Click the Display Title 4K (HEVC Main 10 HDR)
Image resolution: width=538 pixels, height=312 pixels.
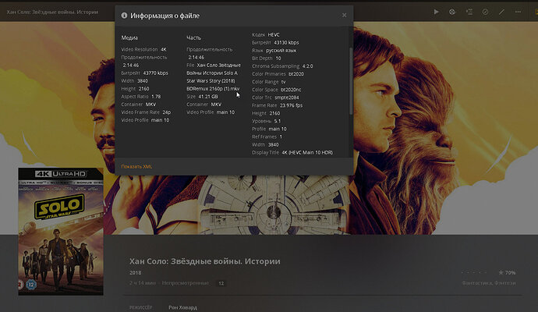pyautogui.click(x=307, y=152)
